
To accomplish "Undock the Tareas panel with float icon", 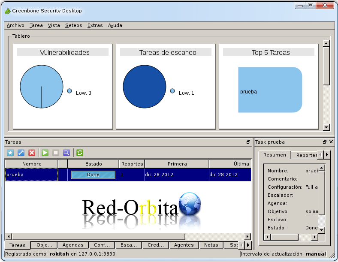I will [248, 142].
